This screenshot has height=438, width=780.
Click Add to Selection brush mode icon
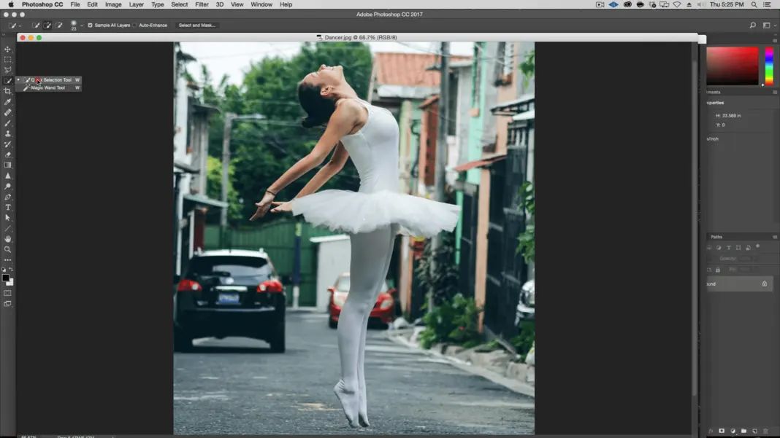click(x=47, y=25)
